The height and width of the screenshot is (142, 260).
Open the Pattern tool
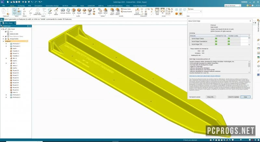pos(100,11)
